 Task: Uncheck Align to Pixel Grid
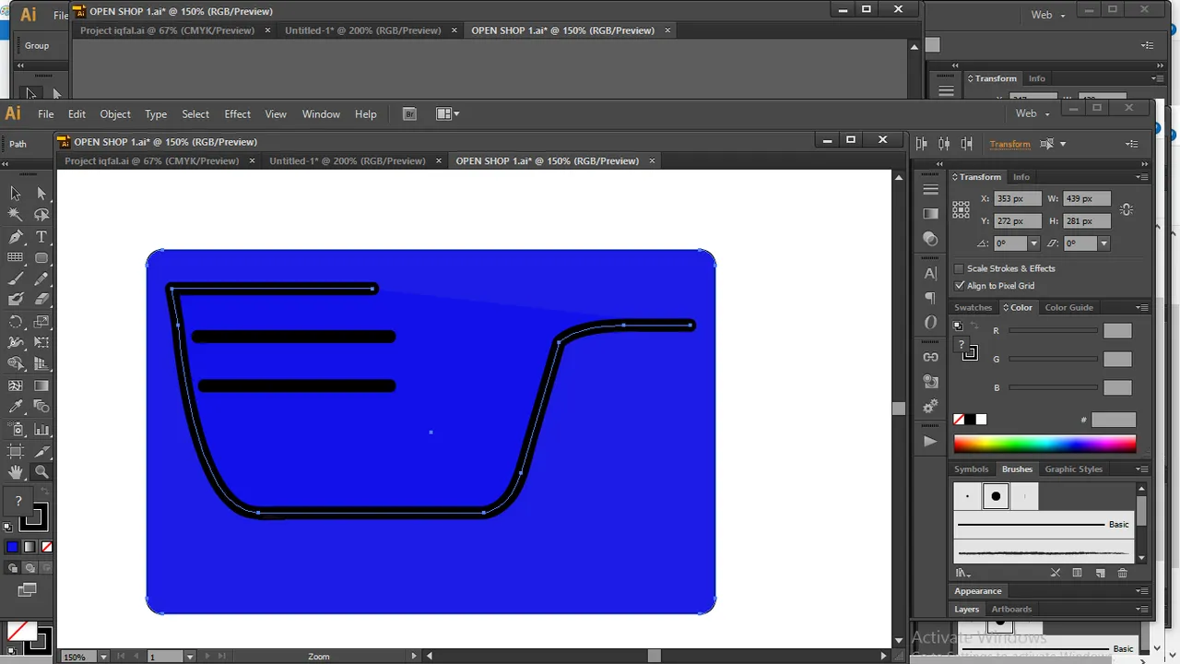tap(960, 286)
